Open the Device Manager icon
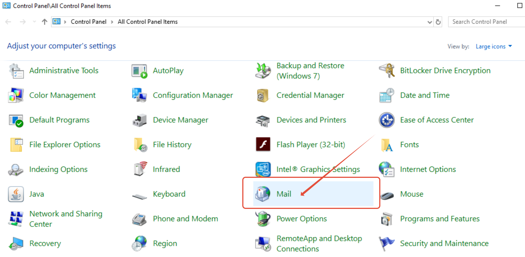The image size is (525, 257). pyautogui.click(x=139, y=120)
